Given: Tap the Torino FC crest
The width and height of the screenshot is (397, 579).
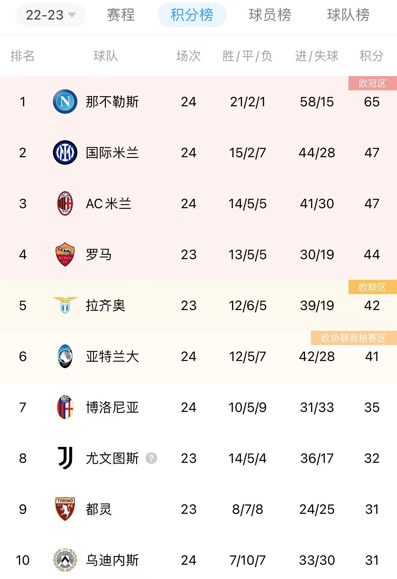Looking at the screenshot, I should pos(65,509).
